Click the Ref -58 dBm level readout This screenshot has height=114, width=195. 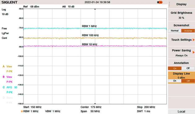31,6
